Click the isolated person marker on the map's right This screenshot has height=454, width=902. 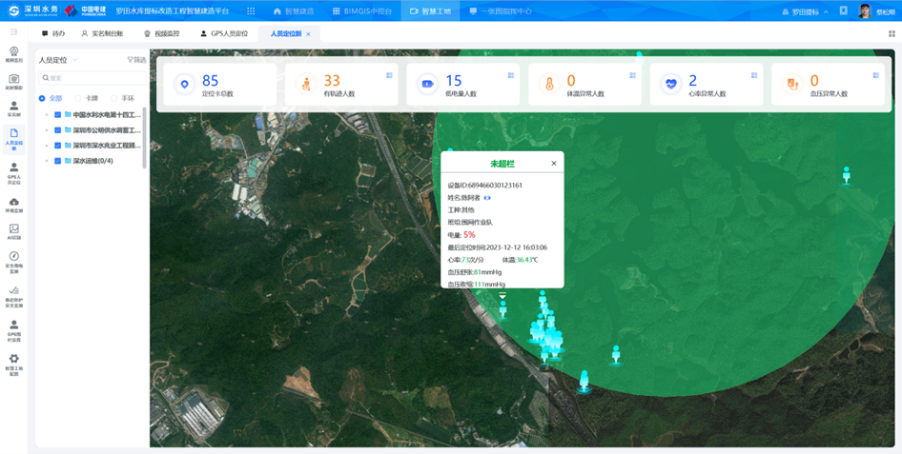tap(846, 175)
